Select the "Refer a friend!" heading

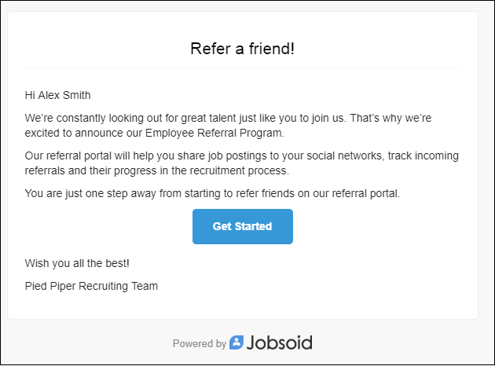point(242,49)
